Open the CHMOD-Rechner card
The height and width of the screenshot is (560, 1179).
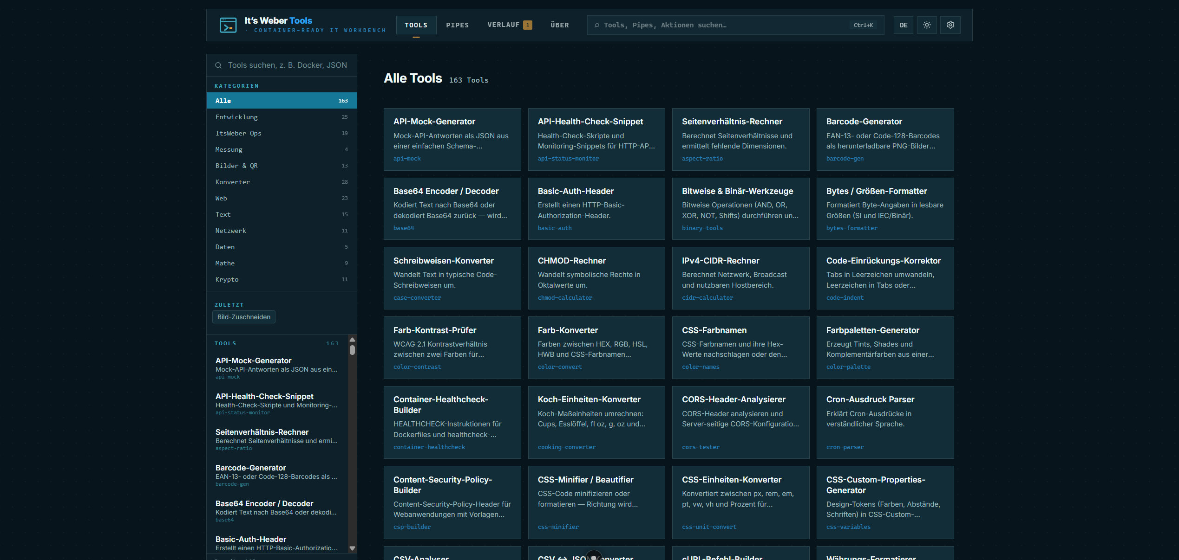pos(596,278)
